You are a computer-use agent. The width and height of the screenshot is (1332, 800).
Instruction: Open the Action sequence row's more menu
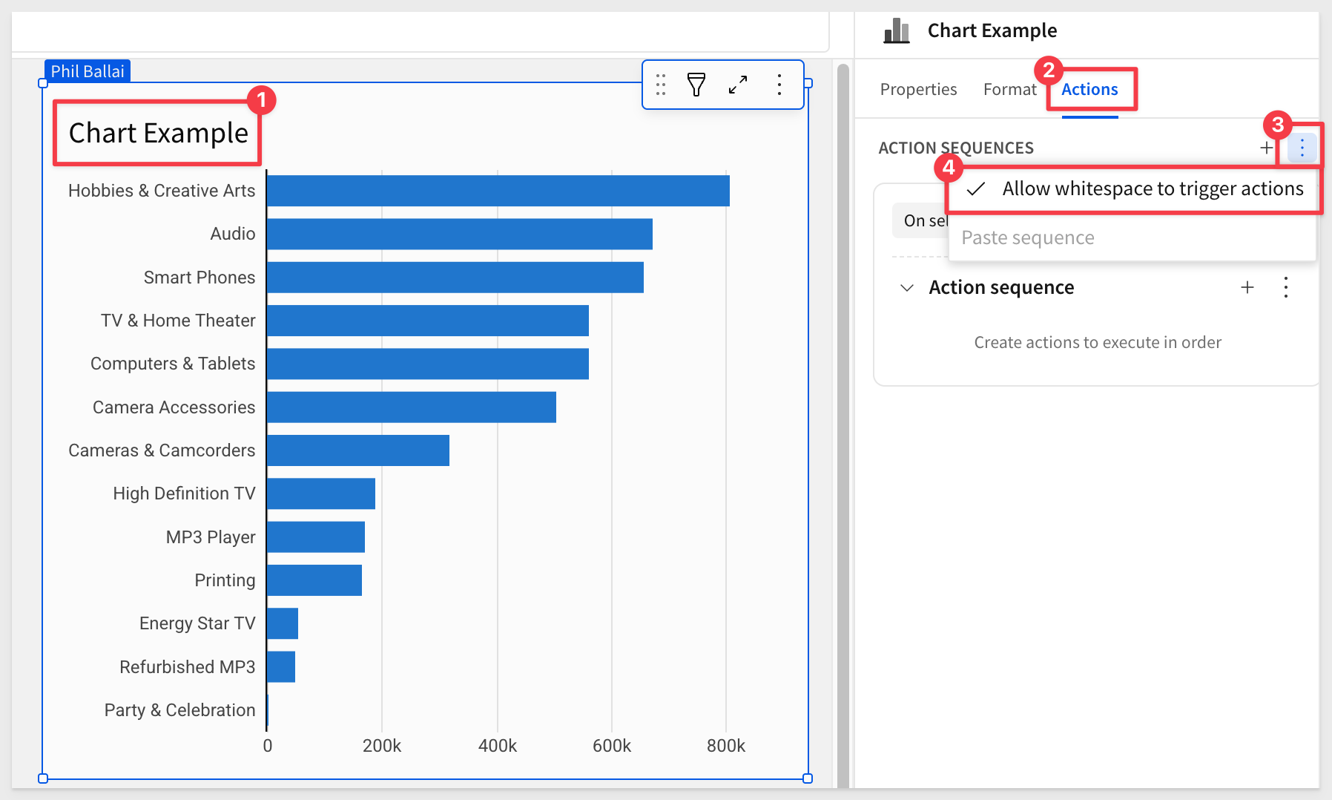(x=1285, y=287)
